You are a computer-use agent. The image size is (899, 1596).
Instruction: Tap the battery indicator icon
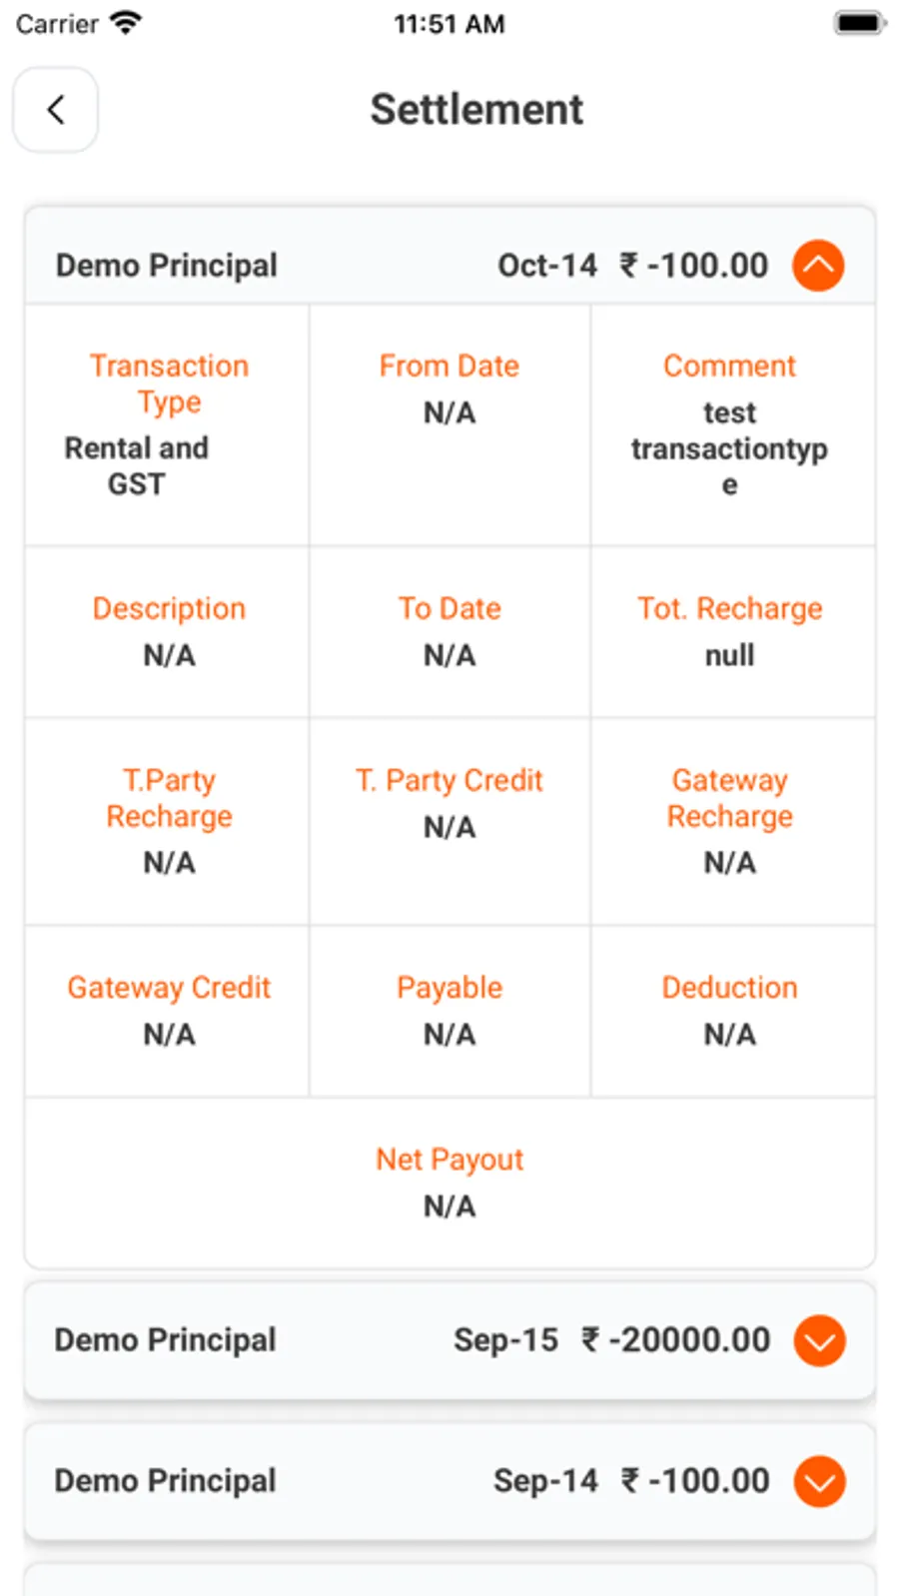click(858, 23)
